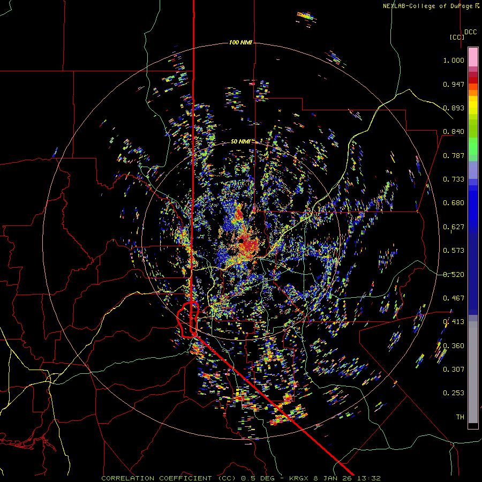Click the pink swatch atop the color bar

point(473,57)
